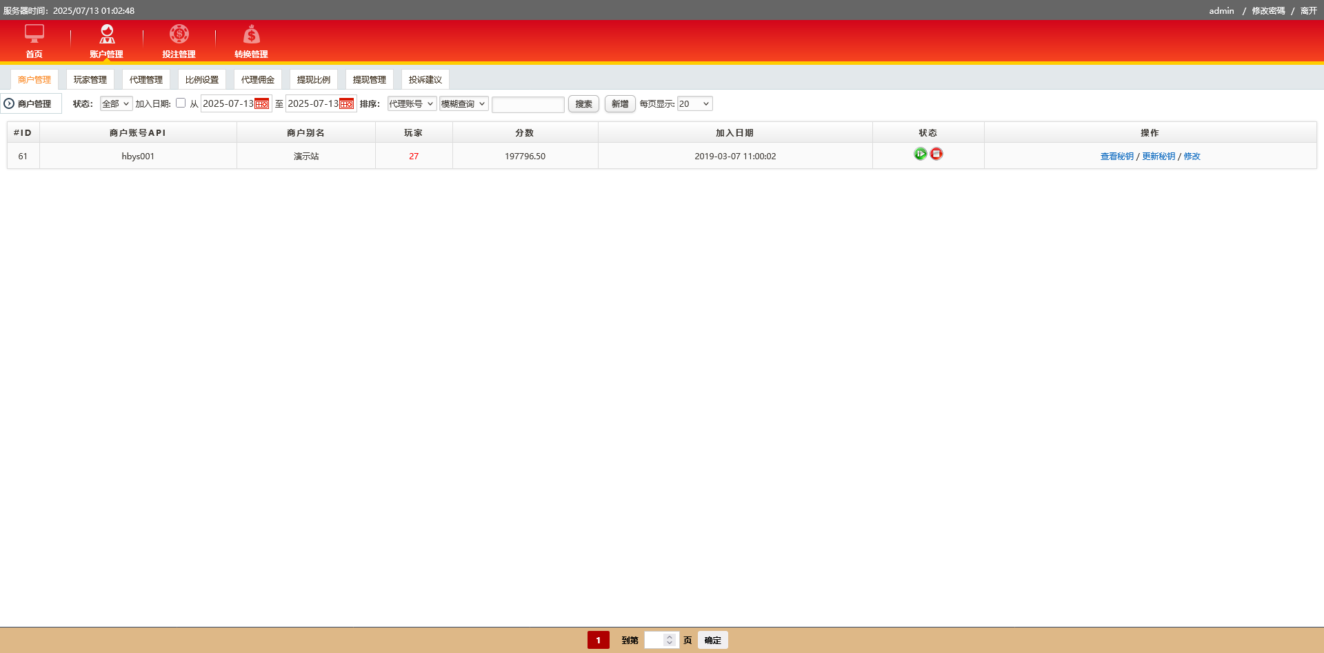Expand the 状态 全部 dropdown
Screen dimensions: 1324x653
pyautogui.click(x=116, y=103)
